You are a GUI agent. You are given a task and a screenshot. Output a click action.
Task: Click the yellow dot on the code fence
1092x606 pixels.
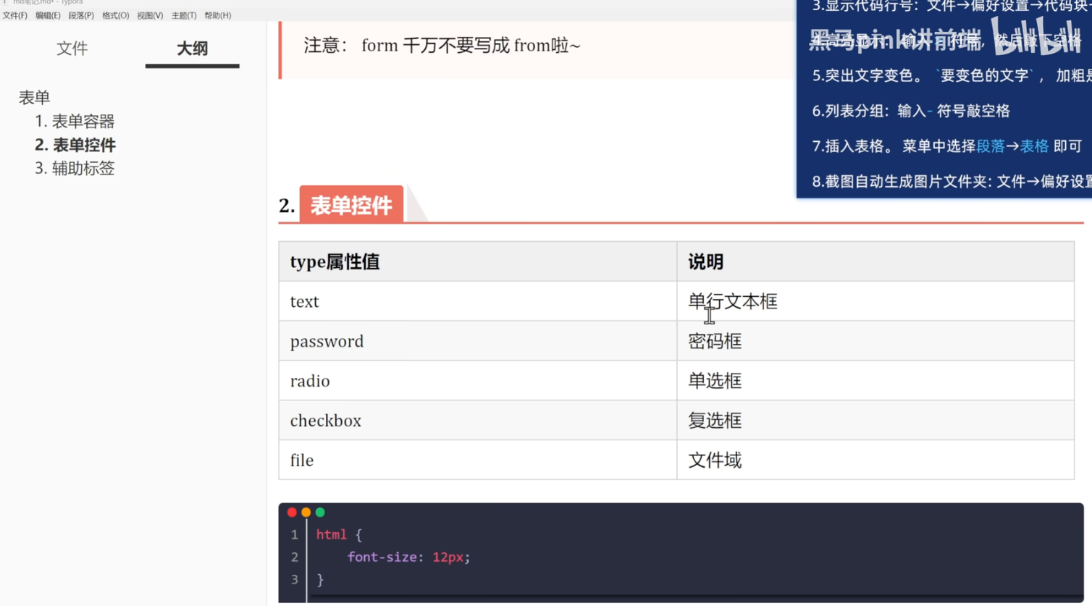coord(306,512)
